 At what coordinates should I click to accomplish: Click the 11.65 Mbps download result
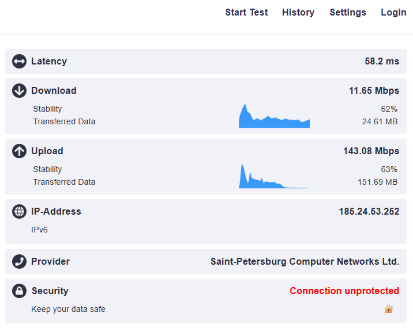pos(374,91)
